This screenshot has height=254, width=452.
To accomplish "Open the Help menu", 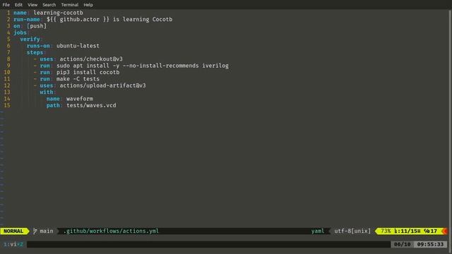I will click(88, 5).
